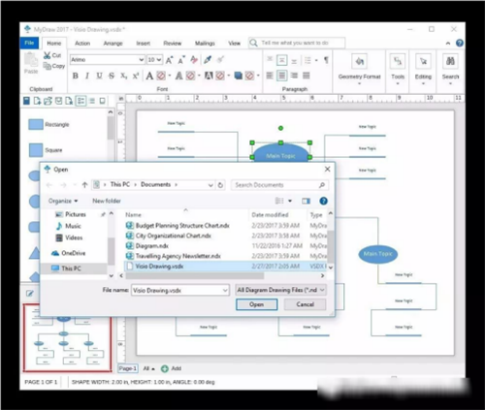The image size is (485, 410).
Task: Open the File name history dropdown
Action: click(x=225, y=290)
